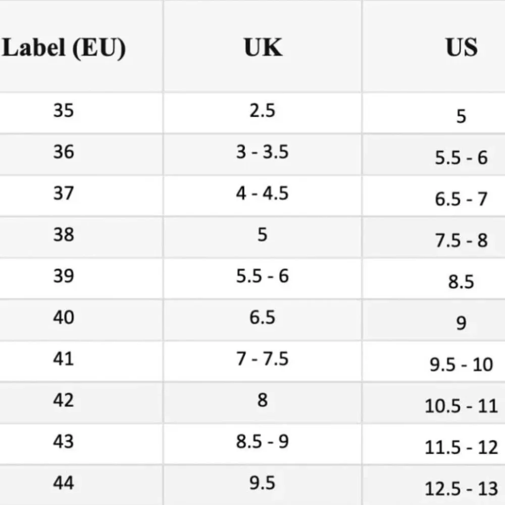Viewport: 505px width, 505px height.
Task: Click US size 8.5 cell
Action: pyautogui.click(x=434, y=279)
